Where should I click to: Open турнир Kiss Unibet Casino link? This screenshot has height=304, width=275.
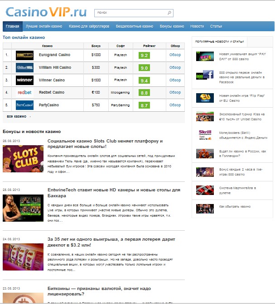point(242,117)
